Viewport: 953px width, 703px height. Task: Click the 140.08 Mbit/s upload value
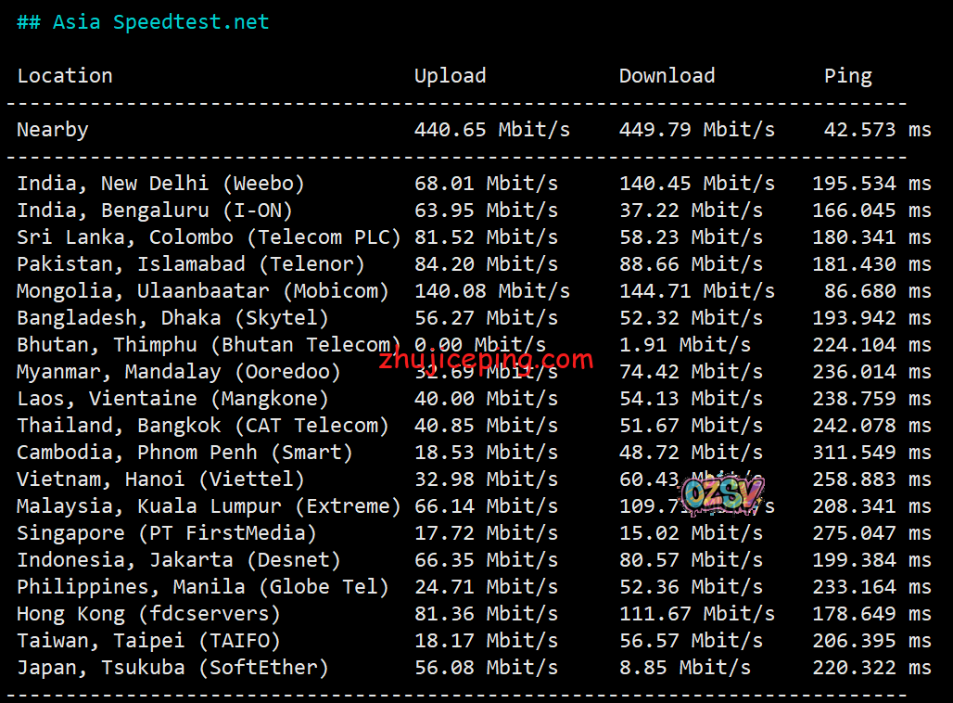pyautogui.click(x=491, y=291)
